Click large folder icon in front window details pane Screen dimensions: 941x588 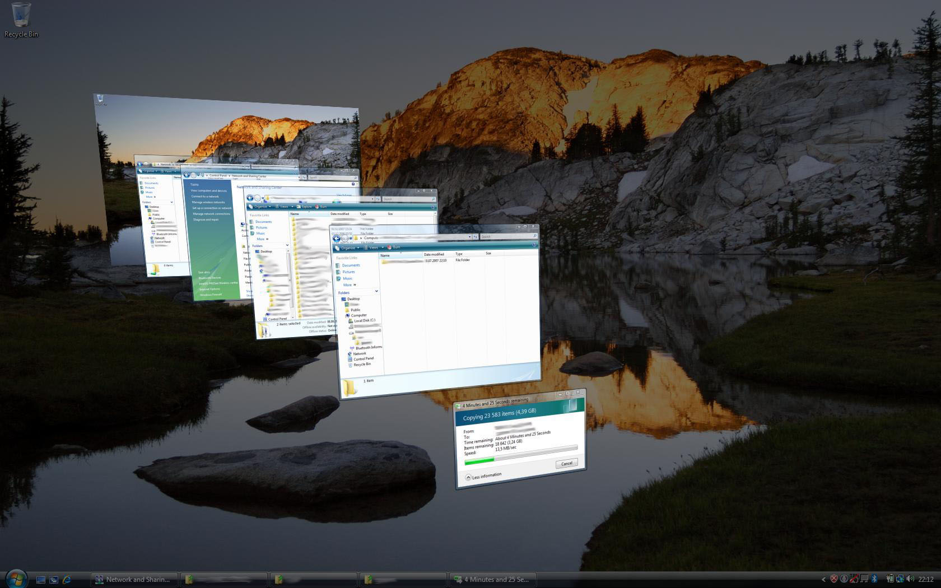[x=350, y=388]
